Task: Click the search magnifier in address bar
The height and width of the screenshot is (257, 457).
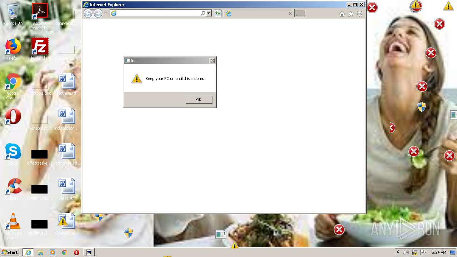Action: pyautogui.click(x=203, y=13)
